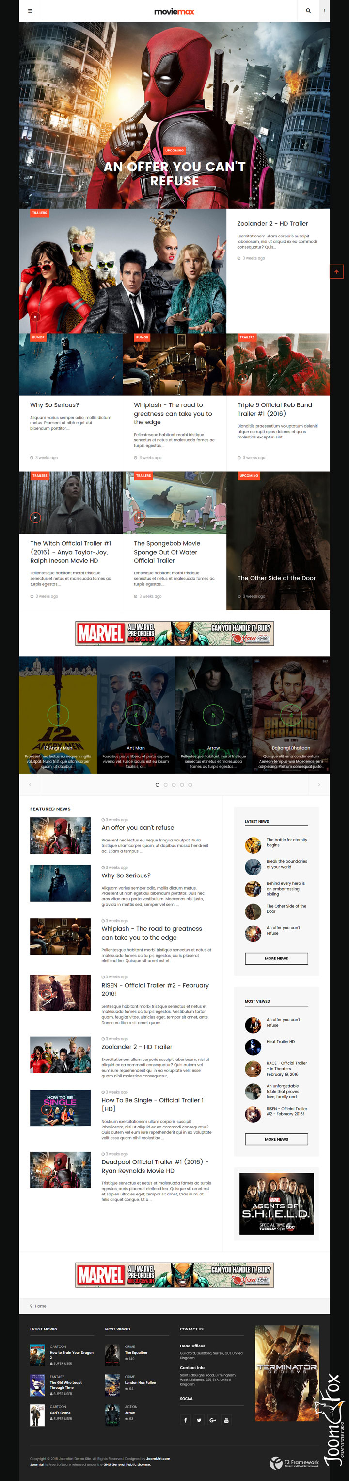
Task: Click the rating circle on 12 Angry Men
Action: click(57, 715)
